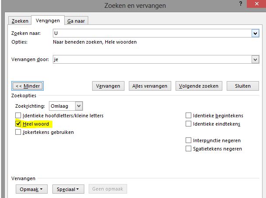Switch to the Zoeken tab

click(x=20, y=21)
